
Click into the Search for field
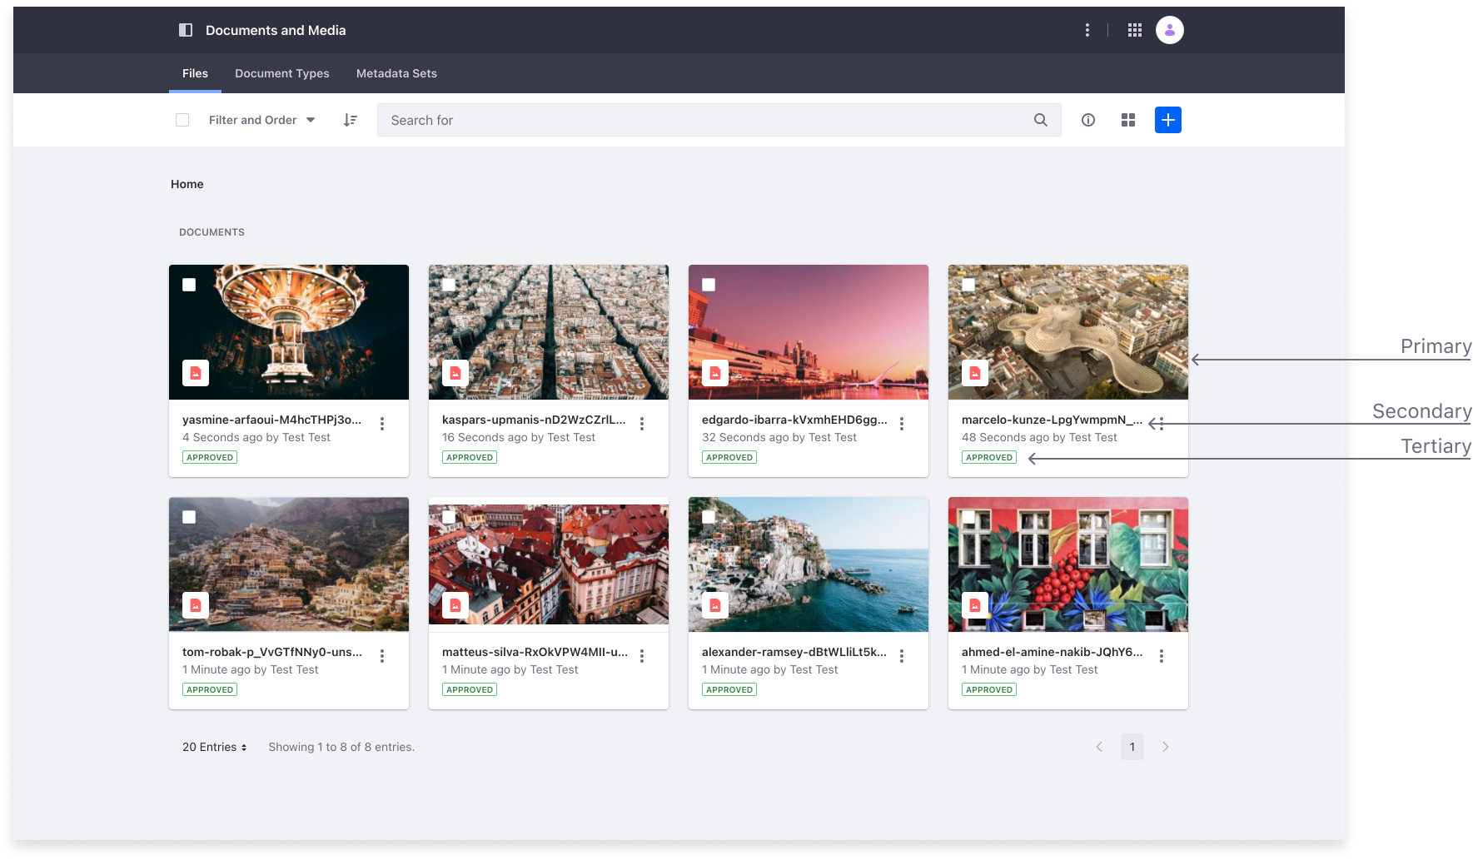[x=699, y=120]
